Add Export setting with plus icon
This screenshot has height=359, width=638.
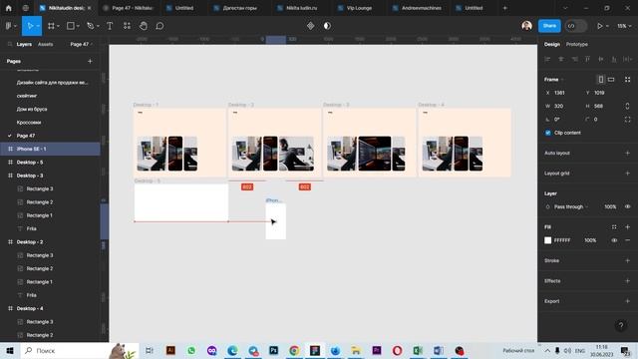[627, 301]
